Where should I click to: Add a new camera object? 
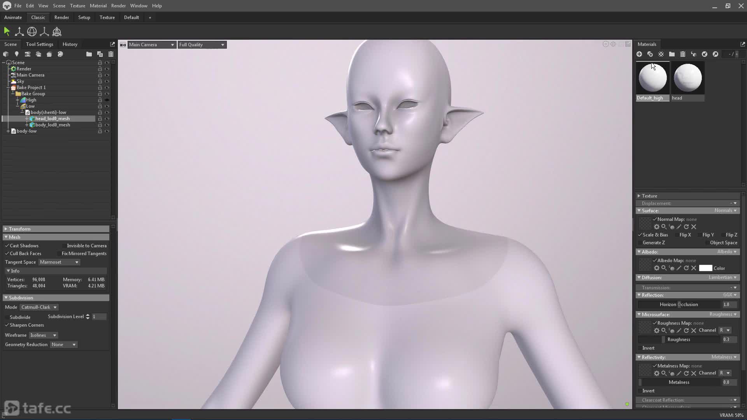[x=28, y=54]
